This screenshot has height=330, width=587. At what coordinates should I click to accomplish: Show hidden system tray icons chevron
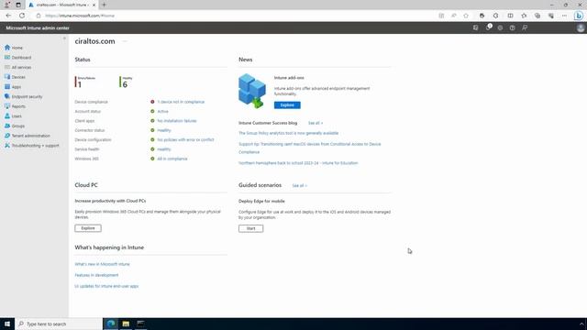(581, 324)
